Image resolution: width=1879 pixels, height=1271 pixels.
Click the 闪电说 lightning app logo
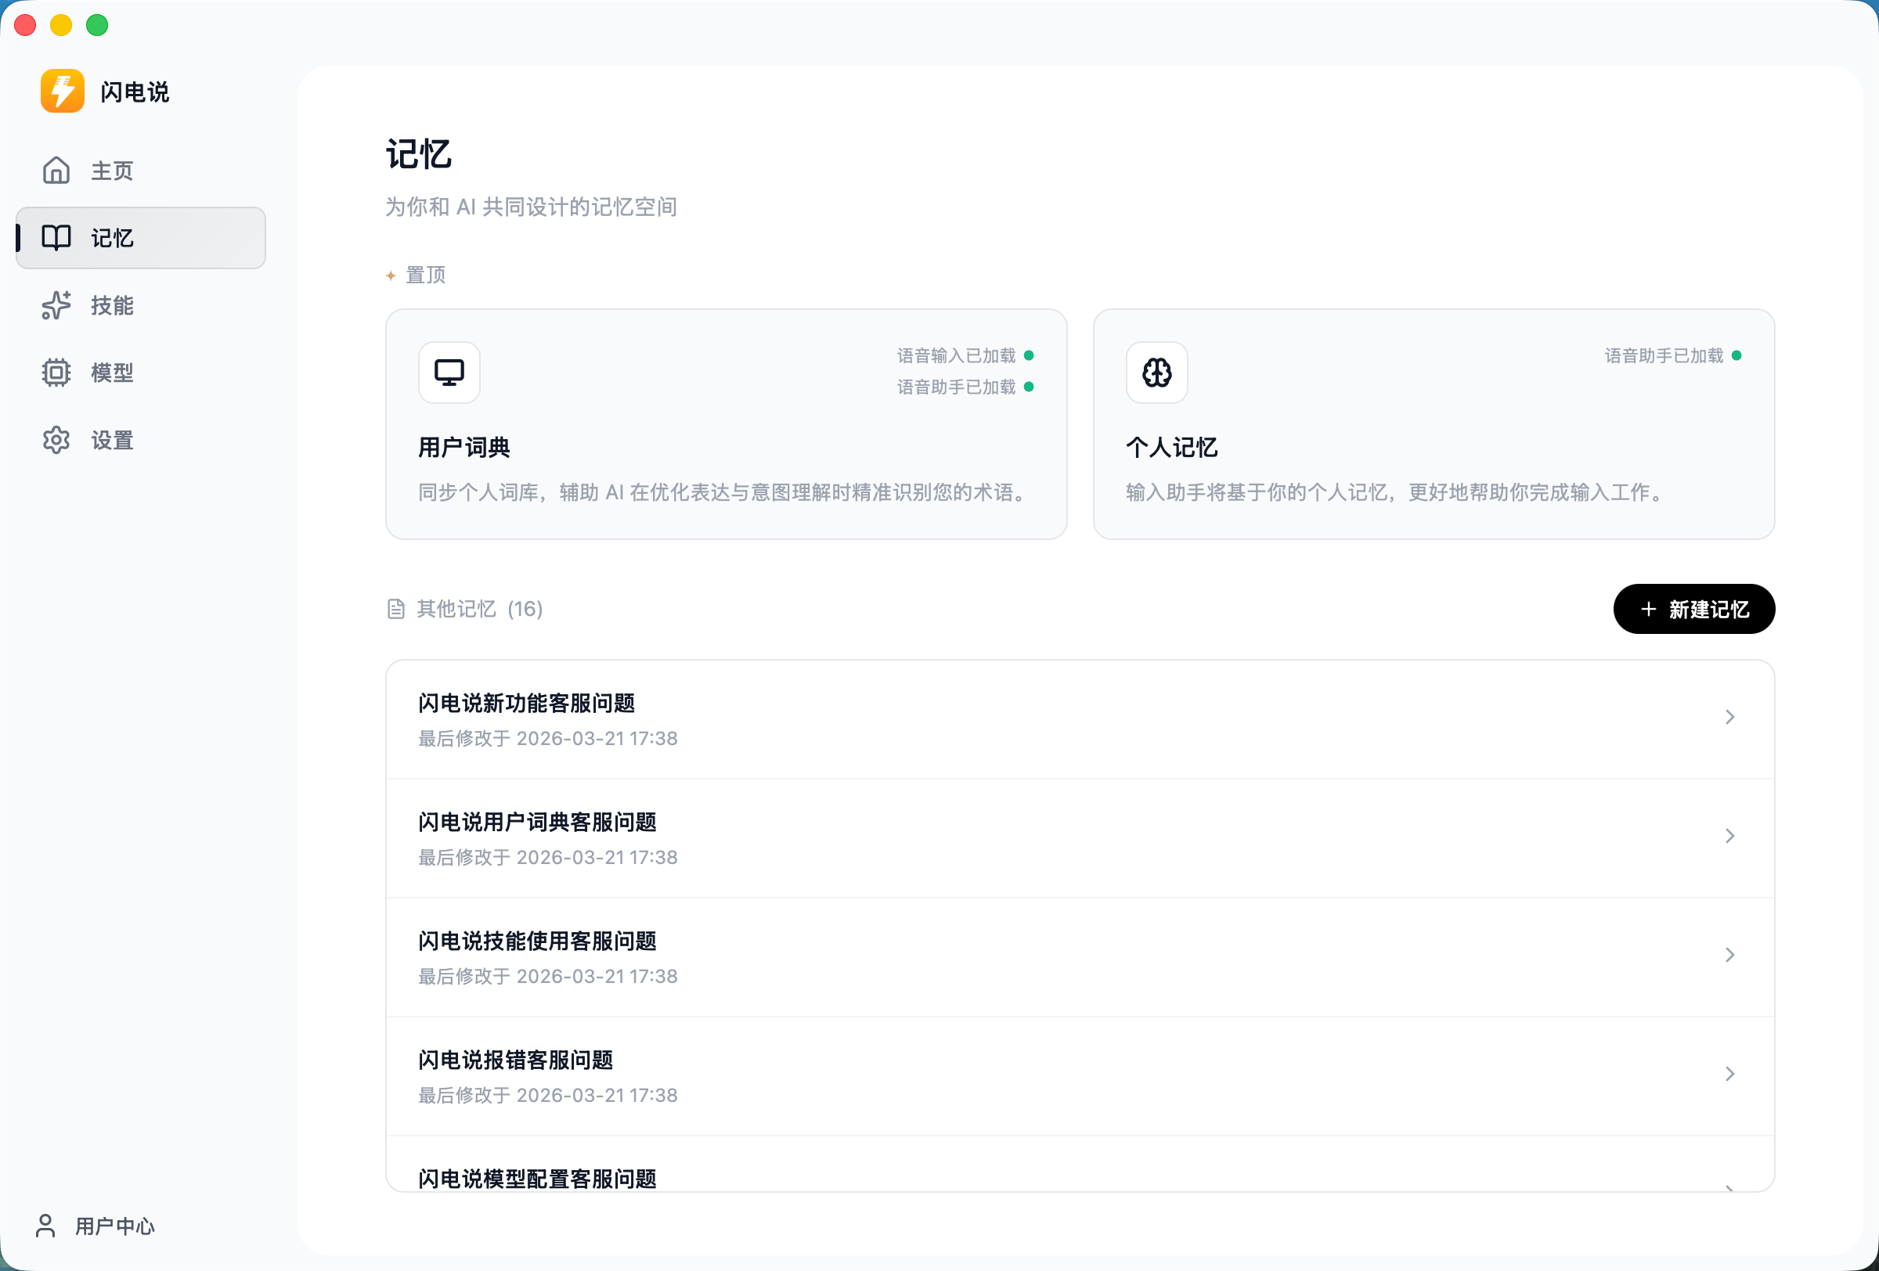coord(63,92)
